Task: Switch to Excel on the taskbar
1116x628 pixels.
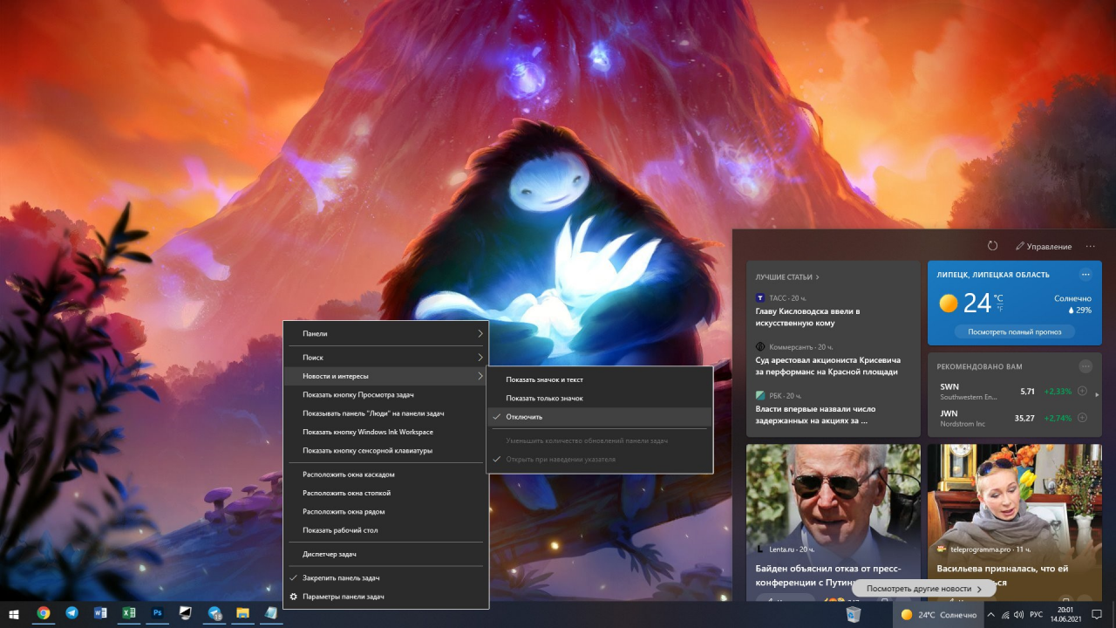Action: 128,613
